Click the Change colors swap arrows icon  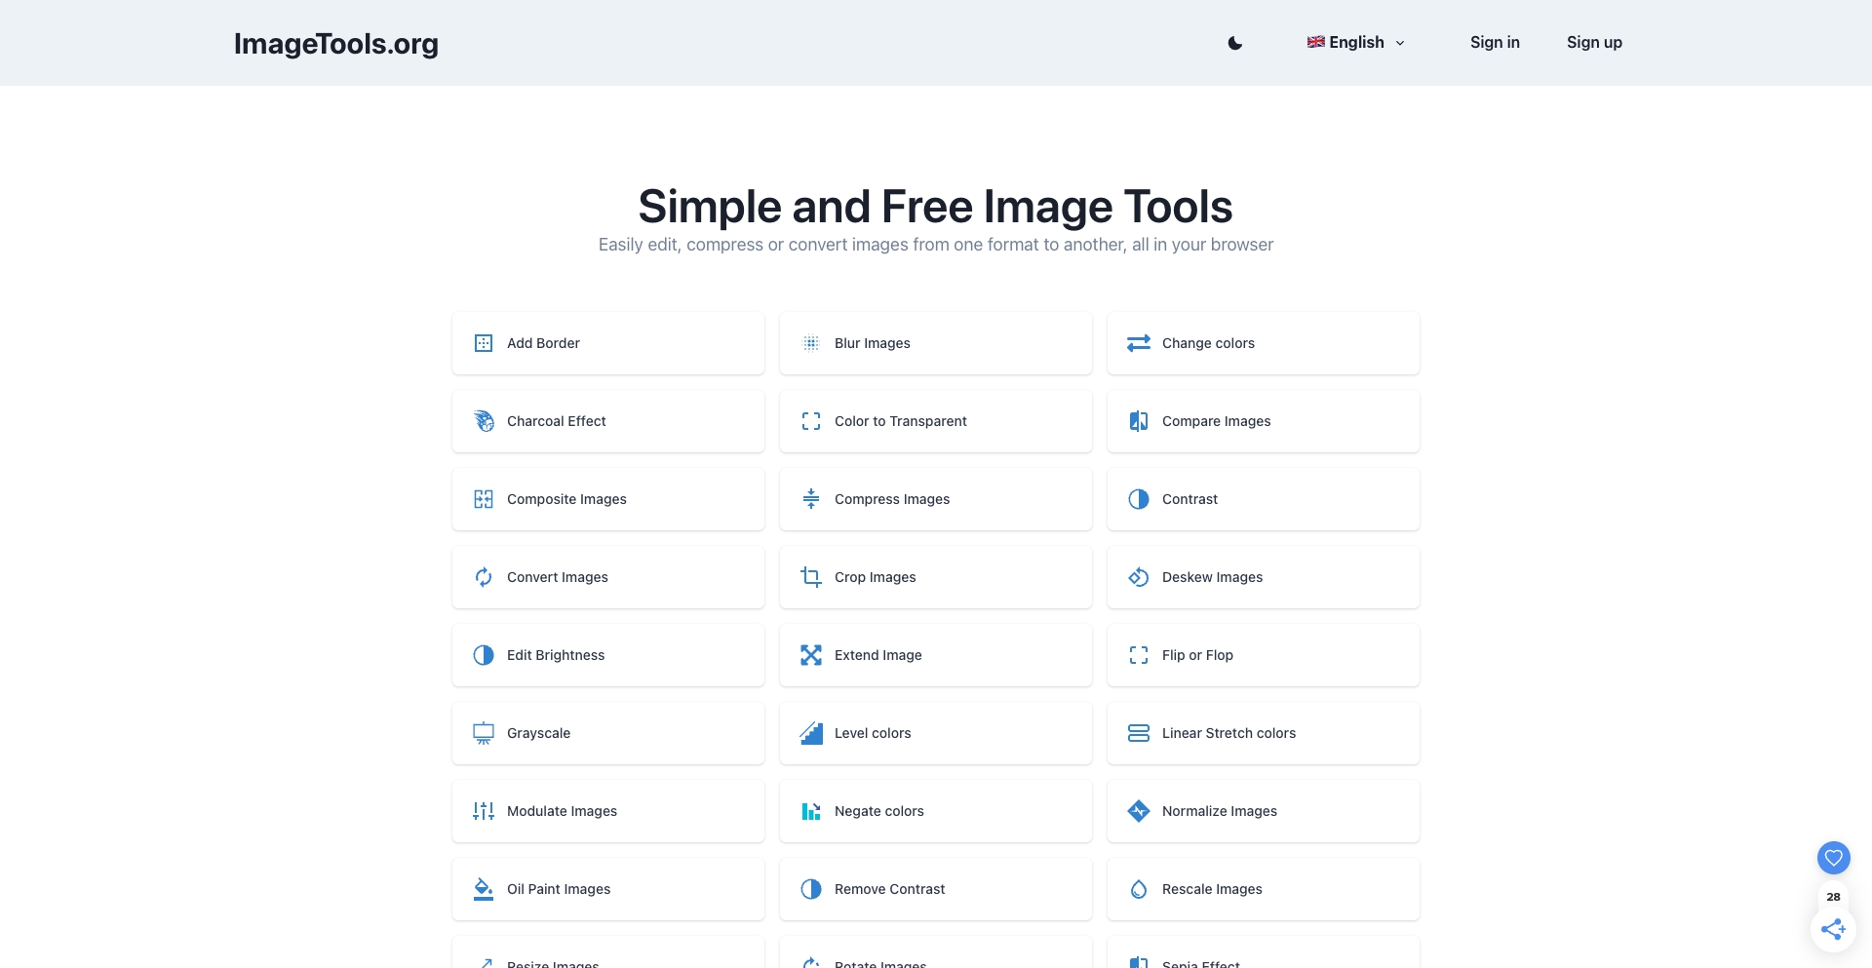[x=1138, y=343]
